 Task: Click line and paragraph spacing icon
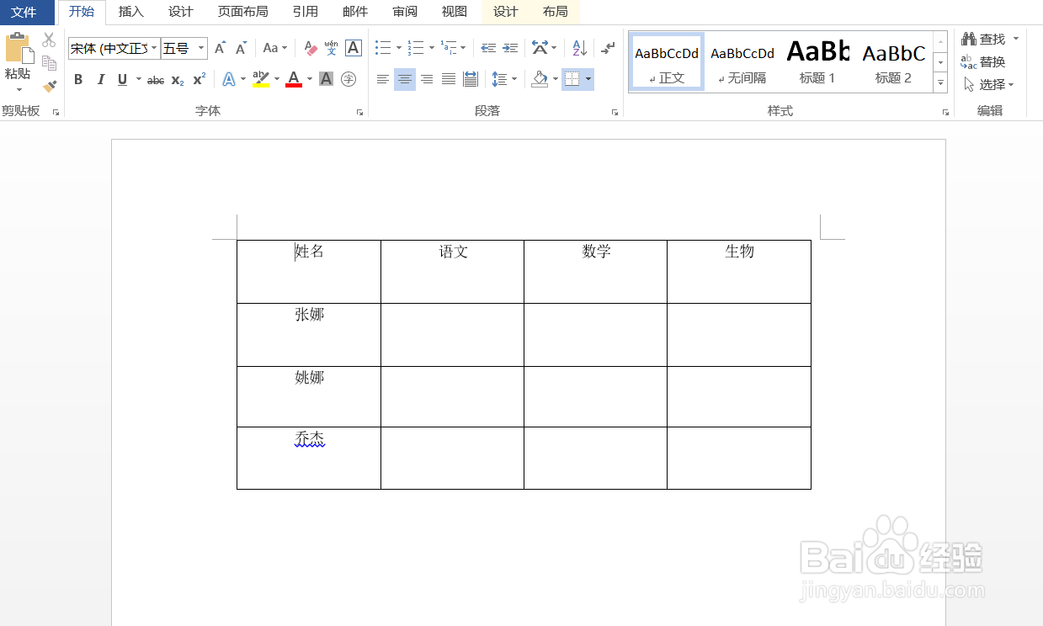[x=499, y=79]
